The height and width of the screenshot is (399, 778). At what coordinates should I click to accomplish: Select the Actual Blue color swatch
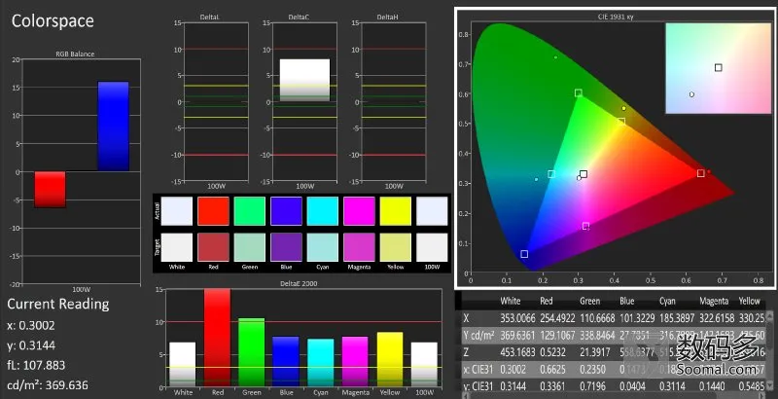coord(286,211)
